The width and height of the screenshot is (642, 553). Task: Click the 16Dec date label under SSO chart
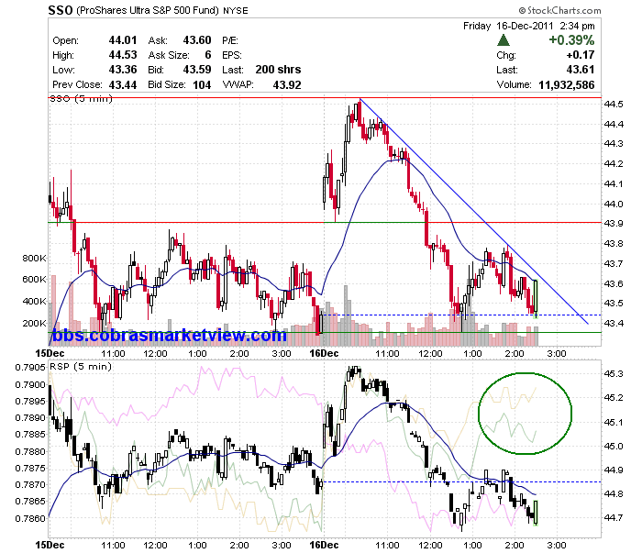pyautogui.click(x=324, y=353)
